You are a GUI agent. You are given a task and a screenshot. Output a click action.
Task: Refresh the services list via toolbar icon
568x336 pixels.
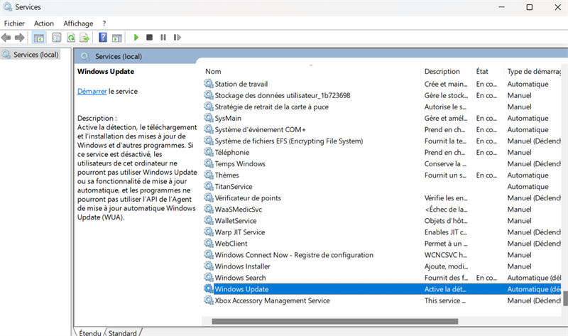[71, 38]
